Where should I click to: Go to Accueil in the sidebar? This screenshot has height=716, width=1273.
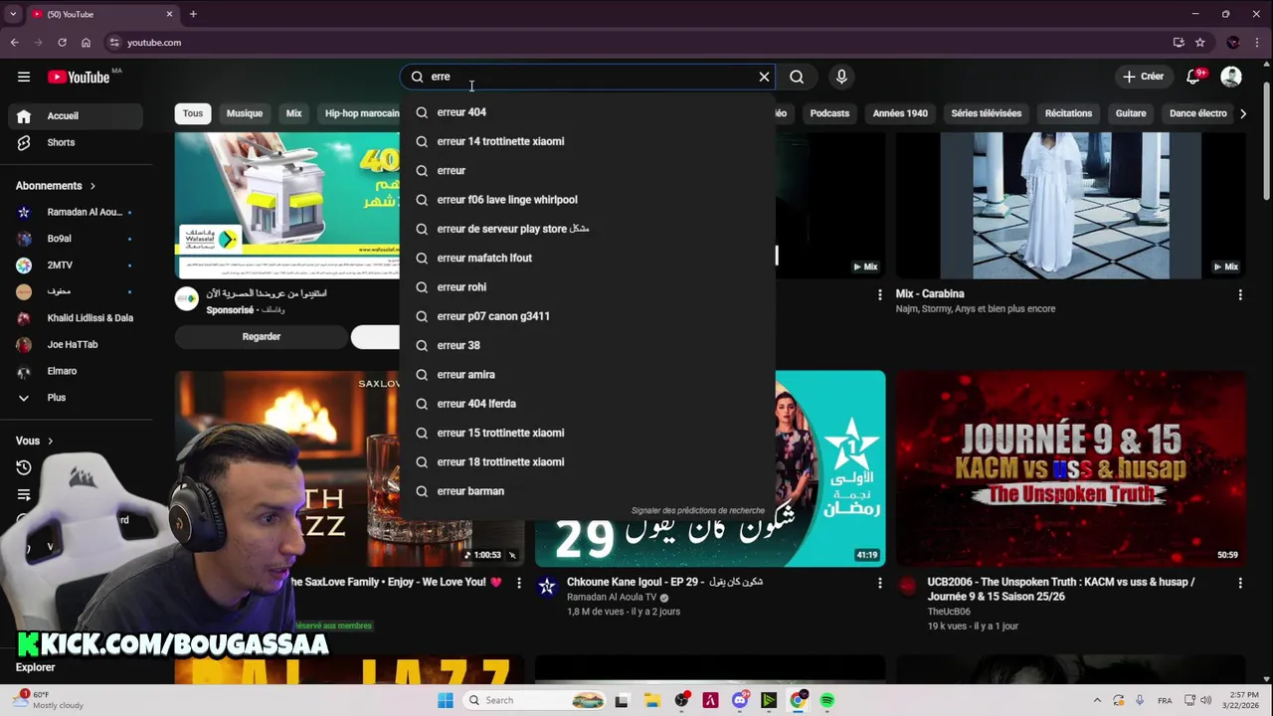[x=76, y=115]
